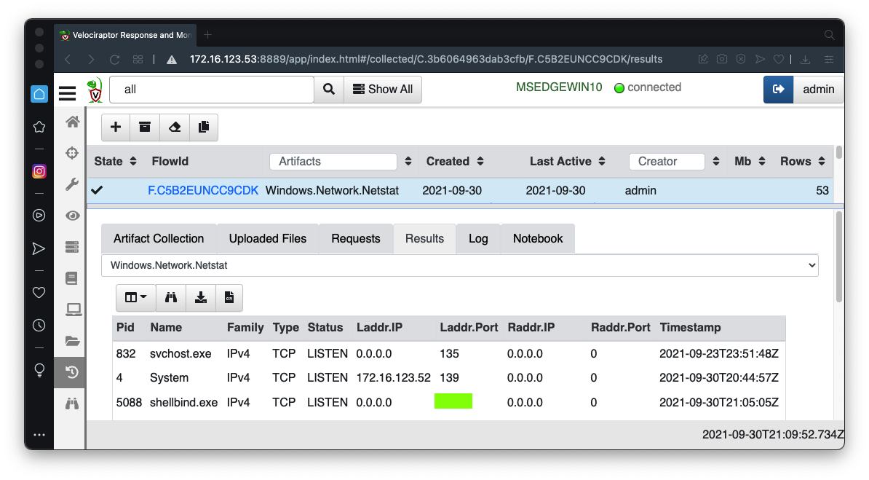Click the insecure site warning triangle
Viewport: 869px width, 480px height.
(172, 60)
